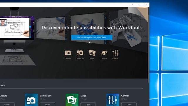Click the vertical scrollbar of the window

149,49
